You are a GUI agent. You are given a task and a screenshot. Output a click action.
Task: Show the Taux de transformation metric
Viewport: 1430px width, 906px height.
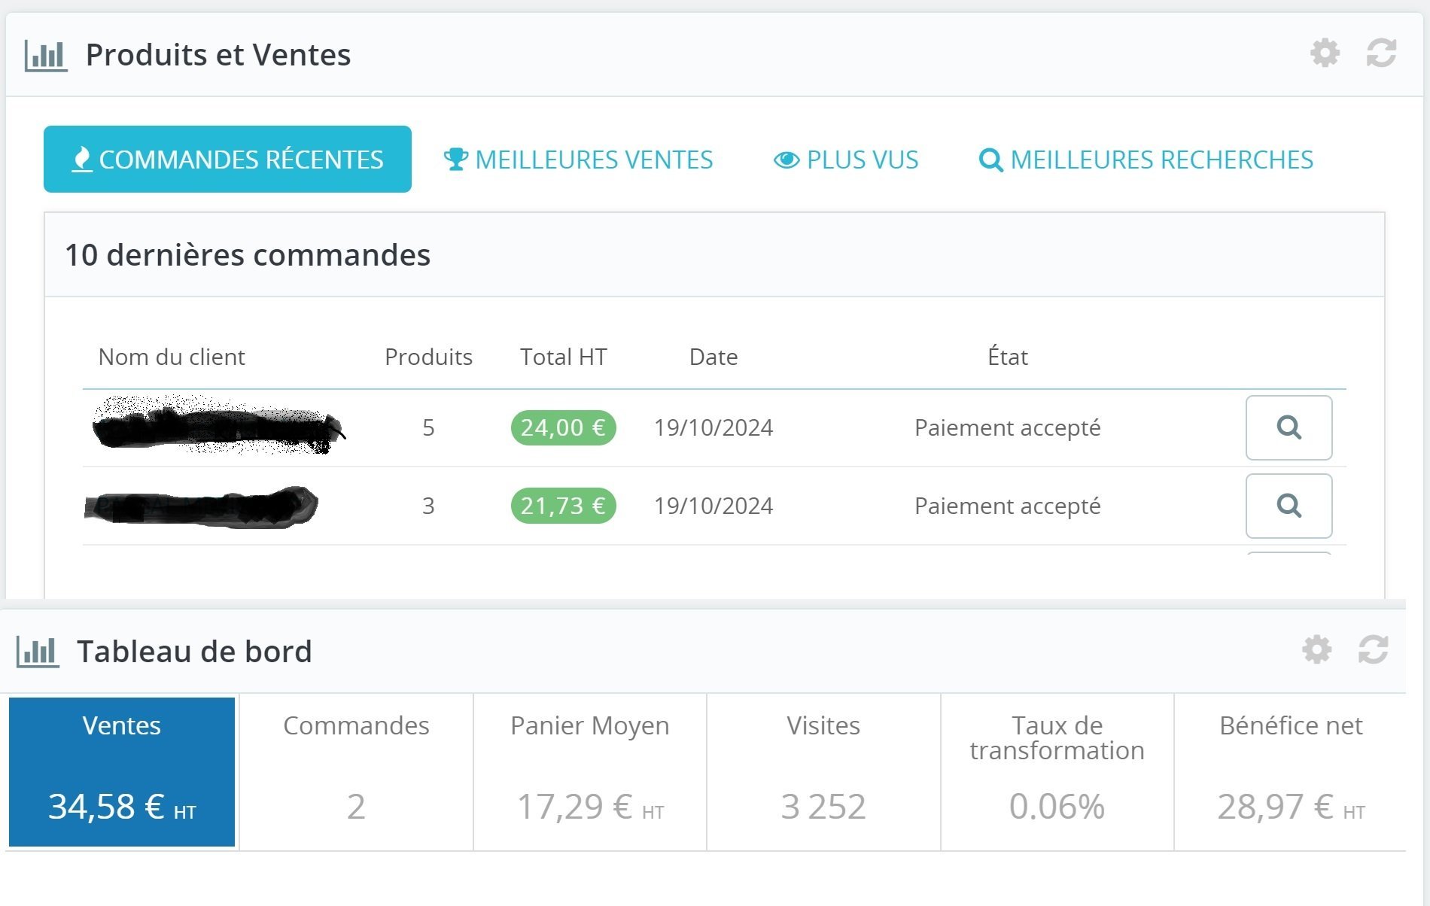click(1057, 772)
